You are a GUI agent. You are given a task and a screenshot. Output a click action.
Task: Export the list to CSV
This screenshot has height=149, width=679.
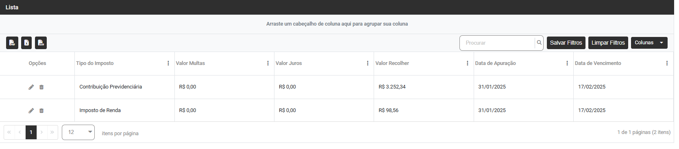pyautogui.click(x=41, y=43)
